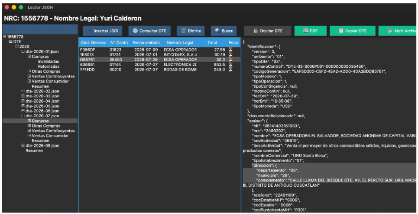Collapse the 2026 year folder node
Screen dimensions: 418x214
(x=17, y=46)
